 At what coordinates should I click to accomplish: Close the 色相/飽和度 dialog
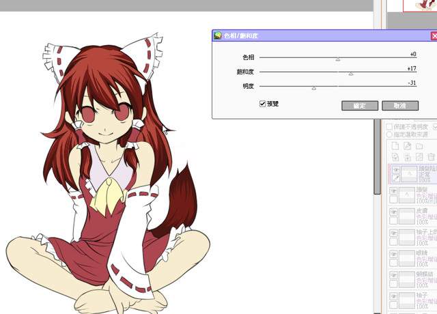point(434,35)
